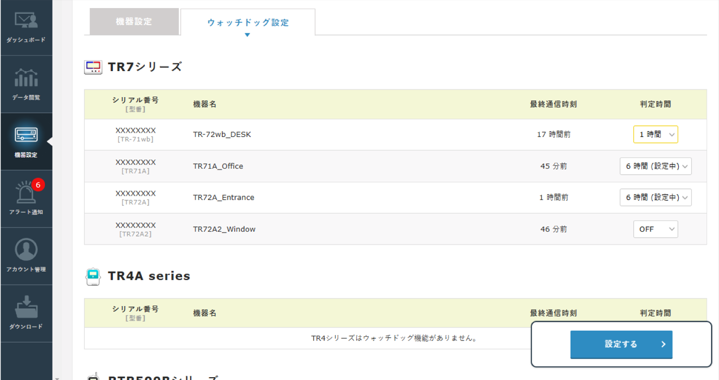Click the TR4A series device icon
The width and height of the screenshot is (719, 380).
click(93, 276)
